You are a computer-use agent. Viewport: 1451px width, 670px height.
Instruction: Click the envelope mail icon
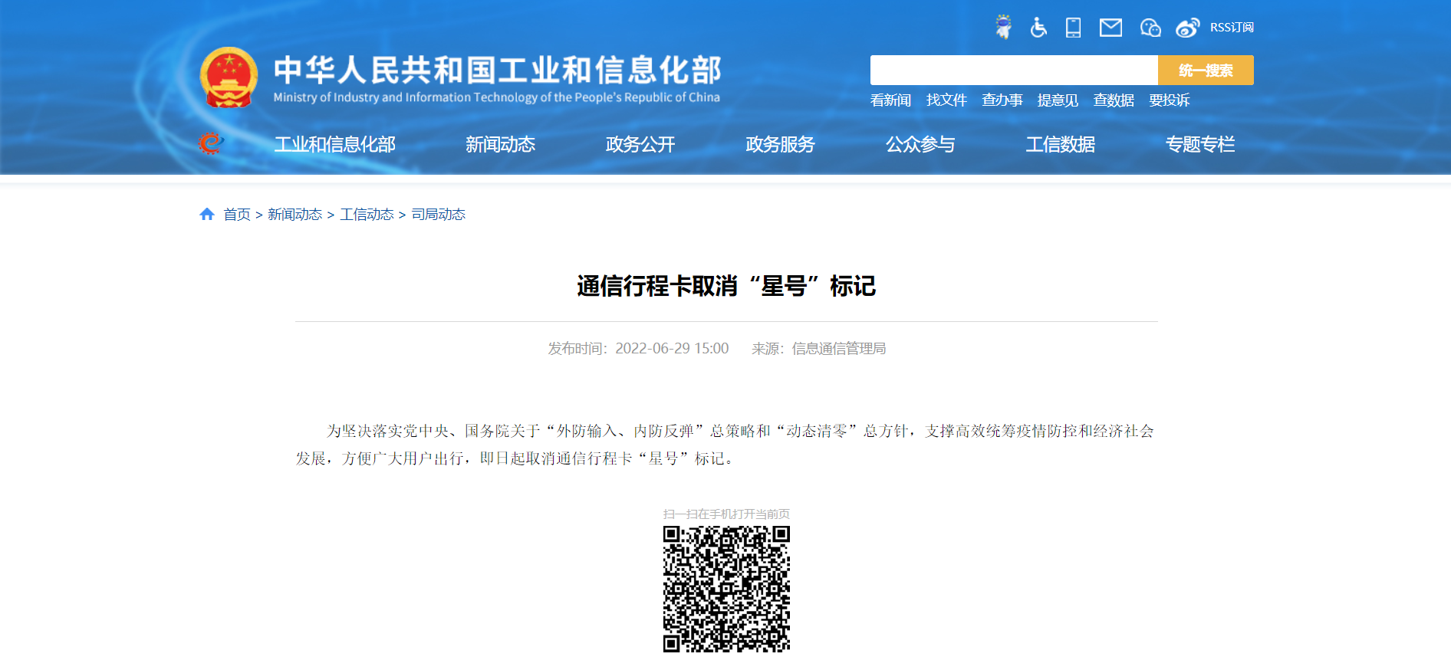pos(1110,28)
